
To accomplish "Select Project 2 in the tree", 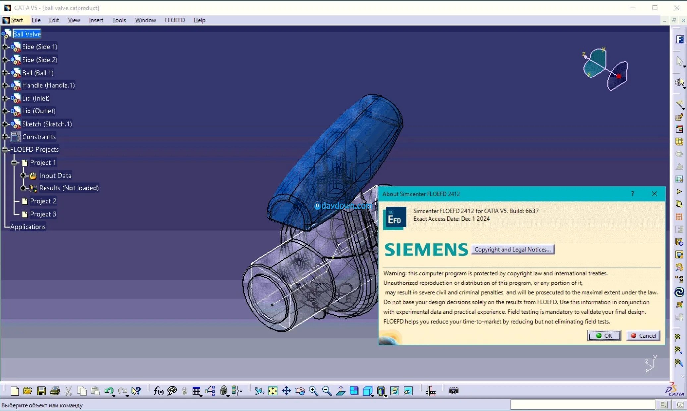I will (43, 201).
